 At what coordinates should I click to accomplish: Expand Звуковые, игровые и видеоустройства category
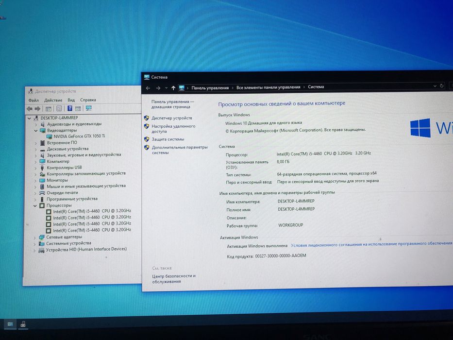pyautogui.click(x=36, y=155)
